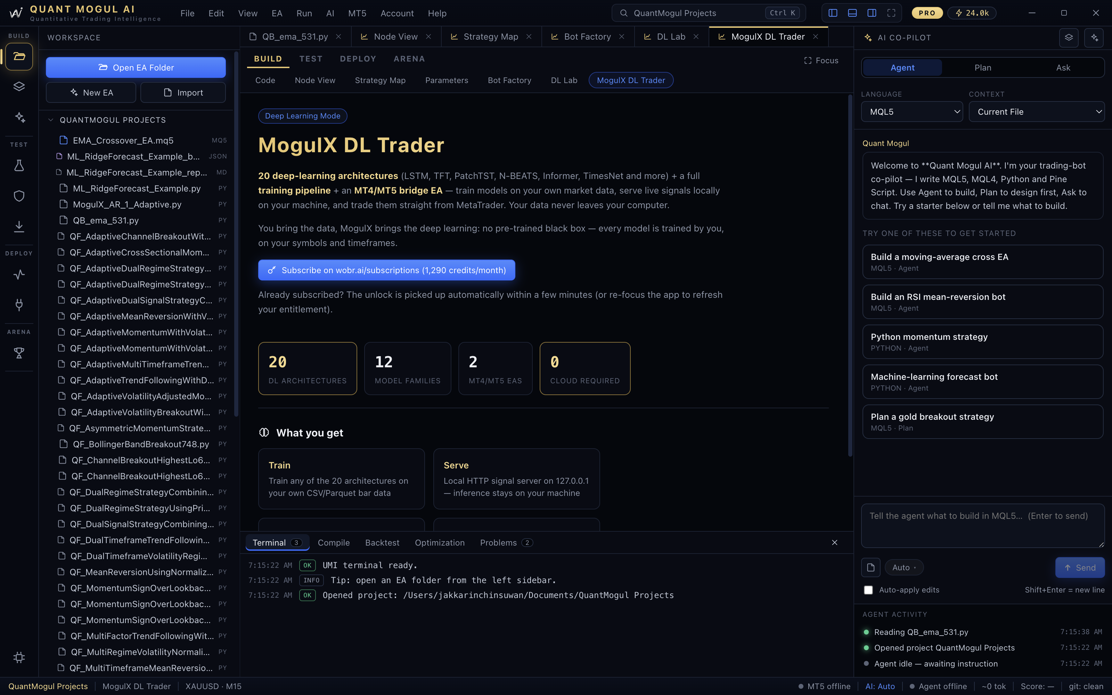Click the main content area scrollbar
Screen dimensions: 1112x695
[850, 276]
